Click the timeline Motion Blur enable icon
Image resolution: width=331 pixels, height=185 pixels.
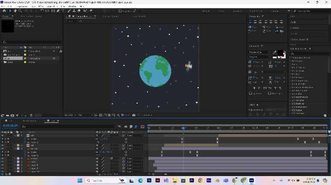(136, 127)
